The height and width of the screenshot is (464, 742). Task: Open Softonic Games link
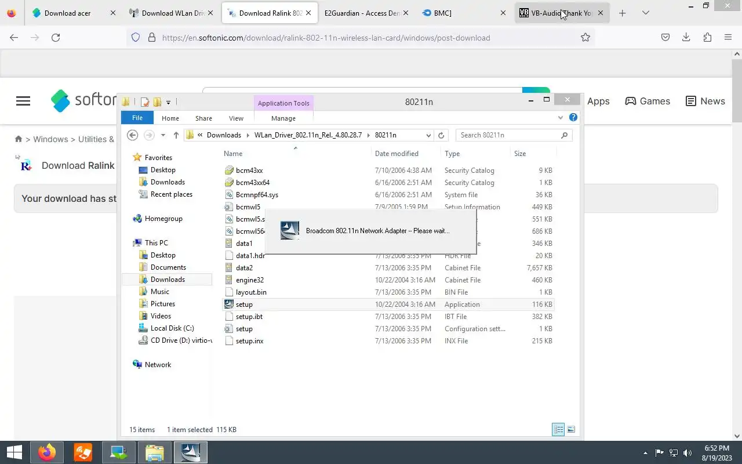[648, 101]
